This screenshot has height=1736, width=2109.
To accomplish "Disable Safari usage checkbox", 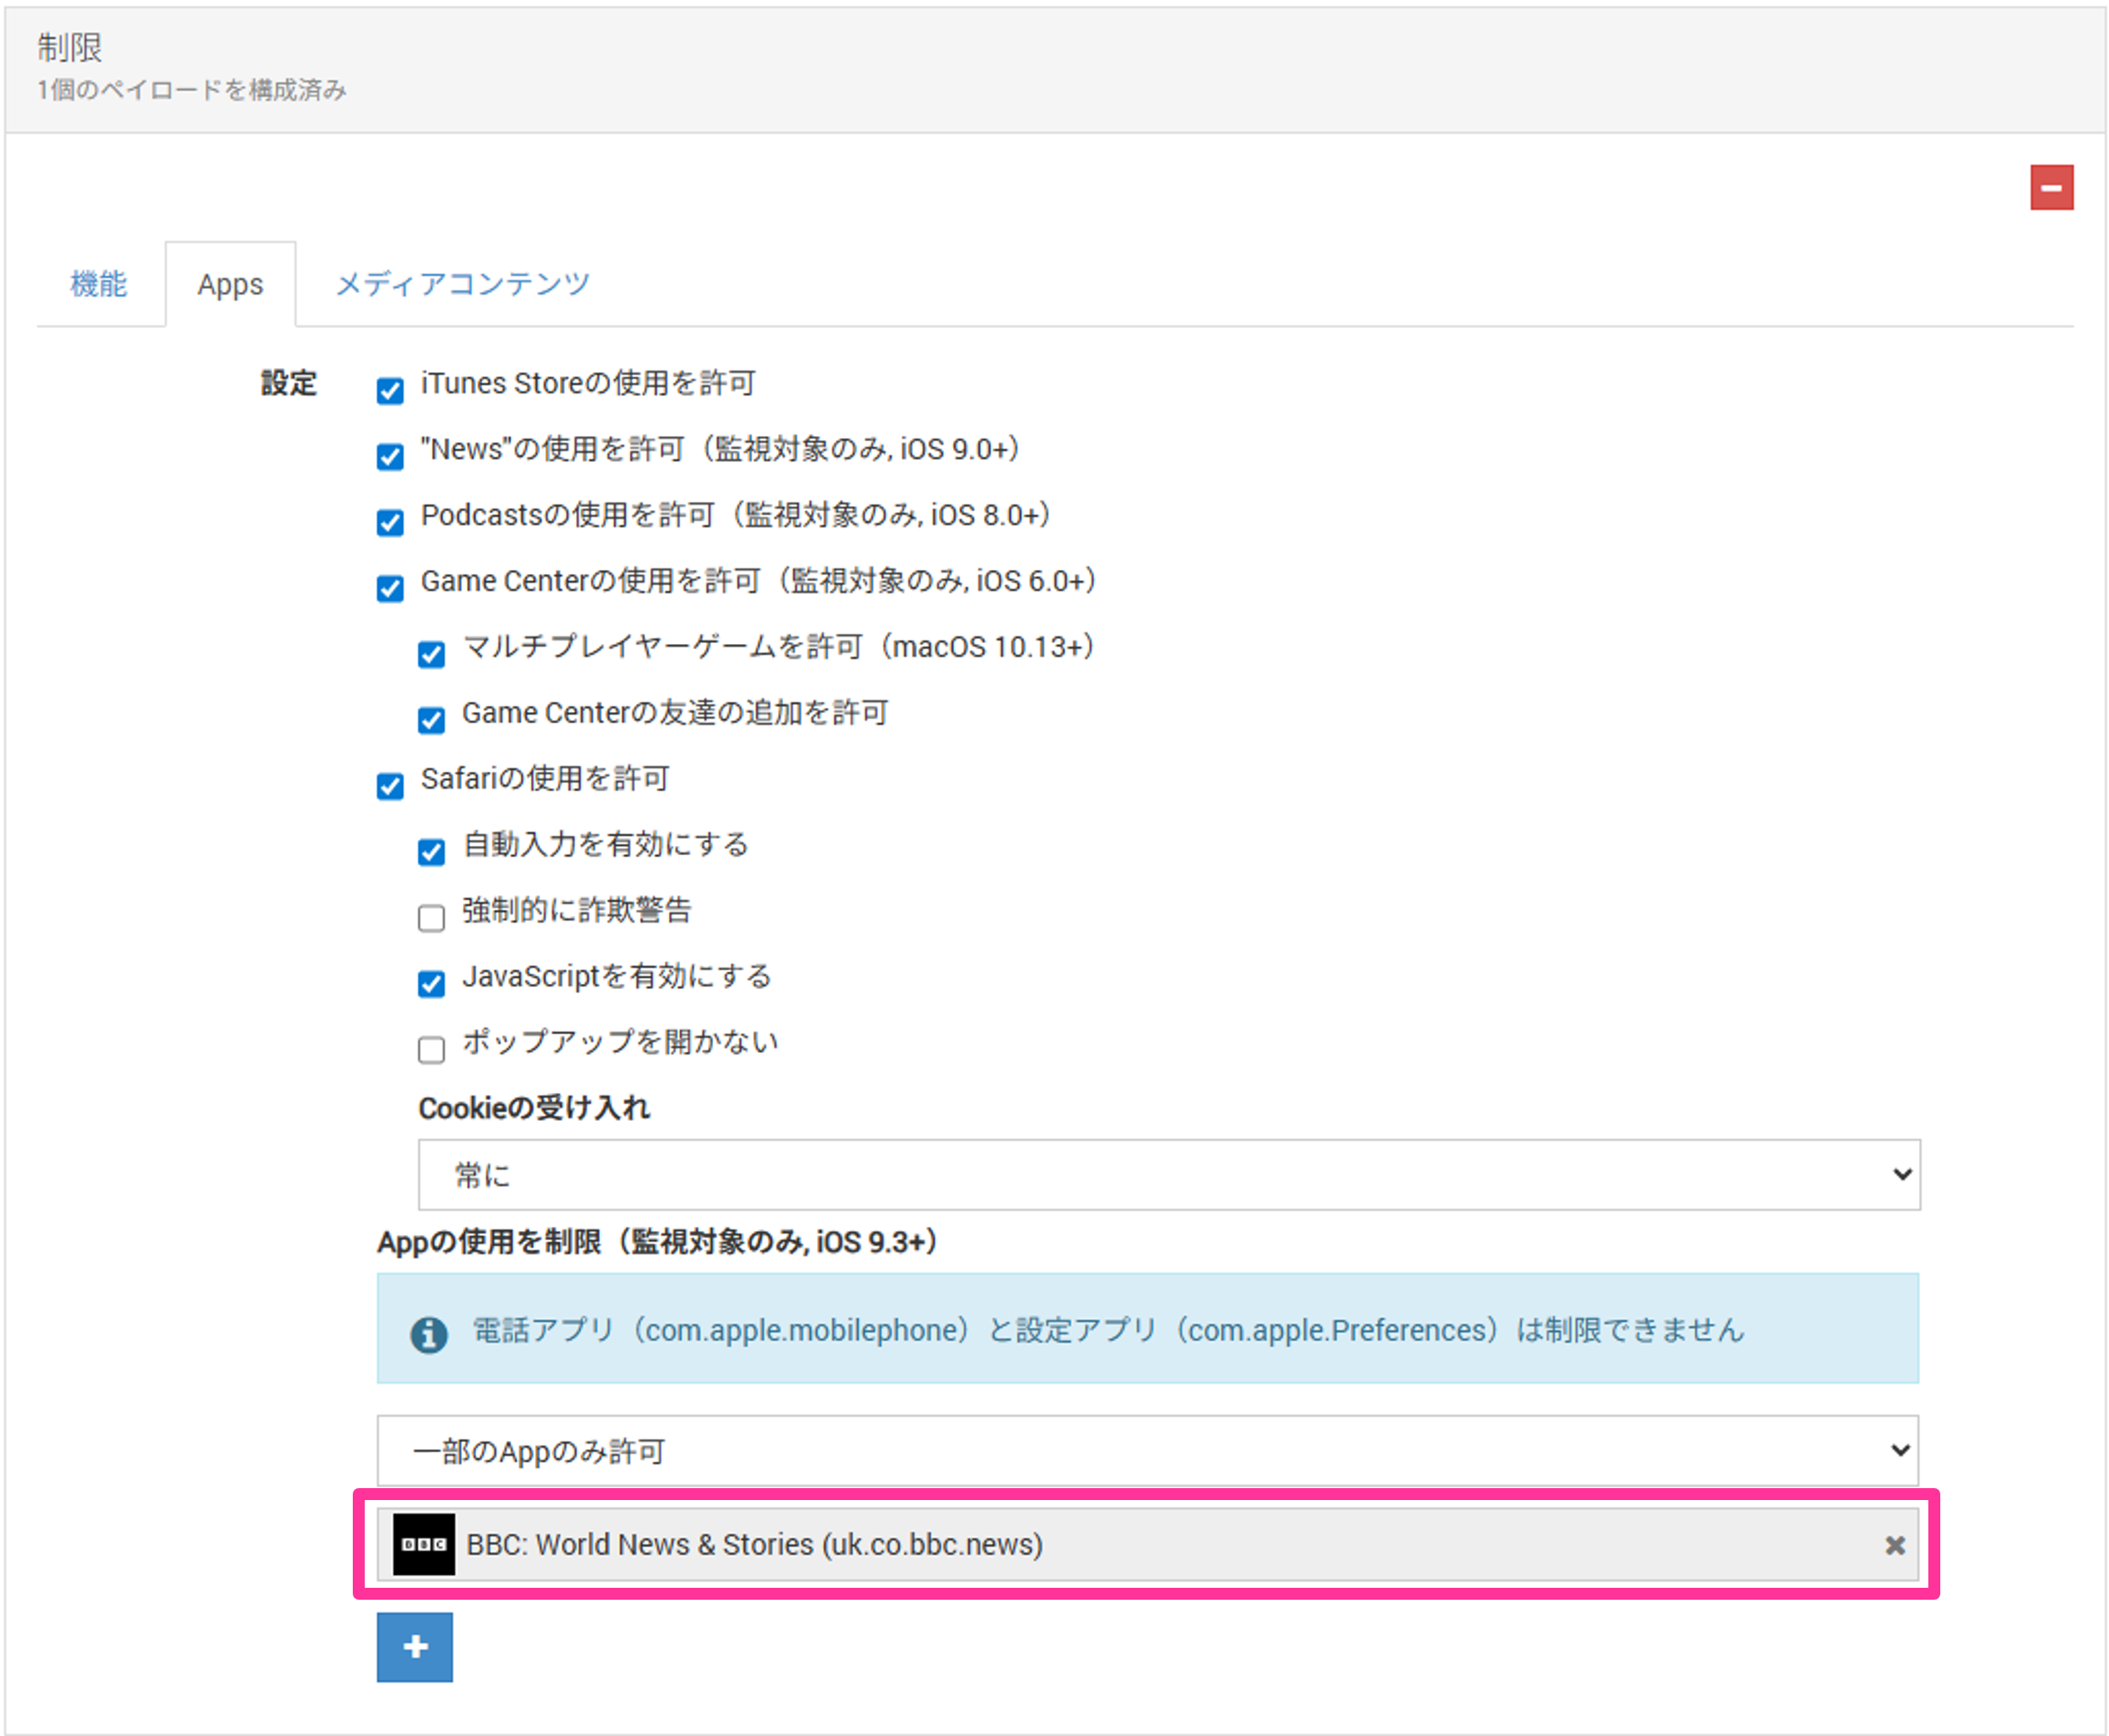I will click(390, 786).
